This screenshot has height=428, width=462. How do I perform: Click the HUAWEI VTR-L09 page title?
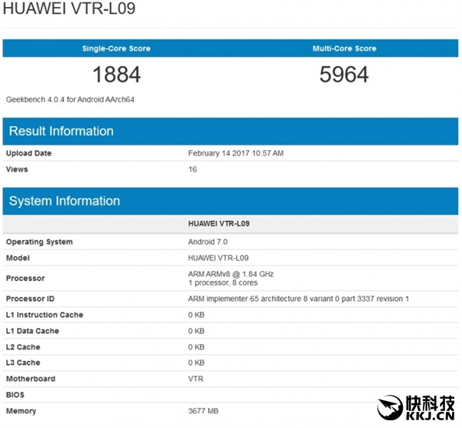click(x=69, y=8)
